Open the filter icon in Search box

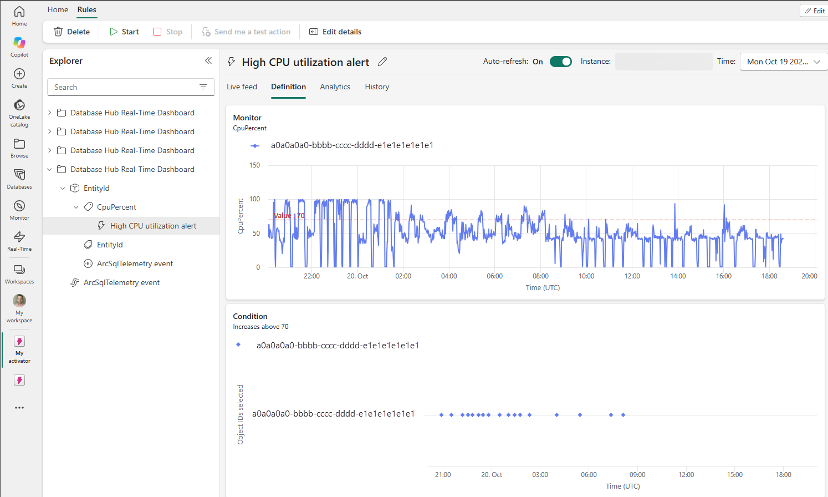pos(203,87)
